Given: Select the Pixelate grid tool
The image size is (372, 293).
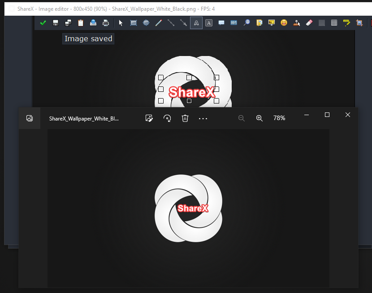Looking at the screenshot, I should tap(334, 23).
